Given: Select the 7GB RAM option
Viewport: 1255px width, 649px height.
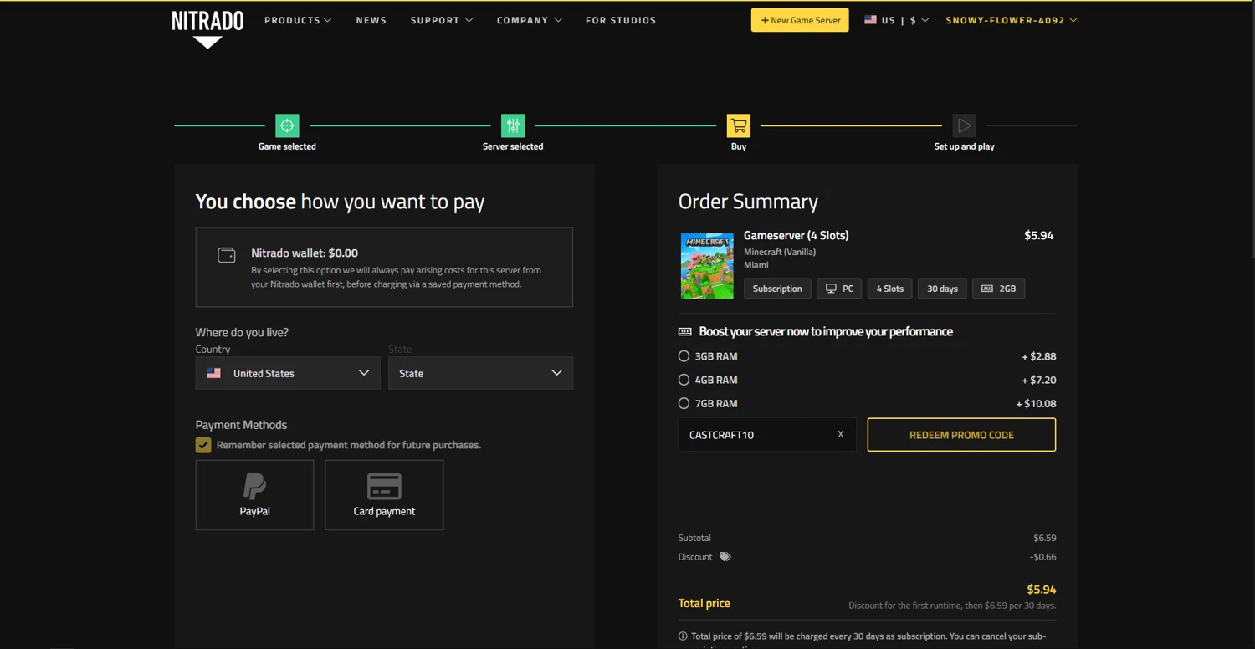Looking at the screenshot, I should click(684, 403).
